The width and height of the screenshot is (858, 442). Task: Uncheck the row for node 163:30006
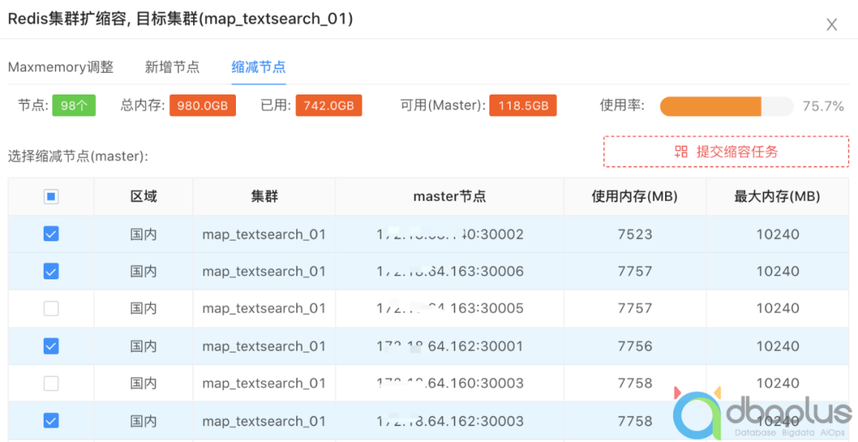51,271
